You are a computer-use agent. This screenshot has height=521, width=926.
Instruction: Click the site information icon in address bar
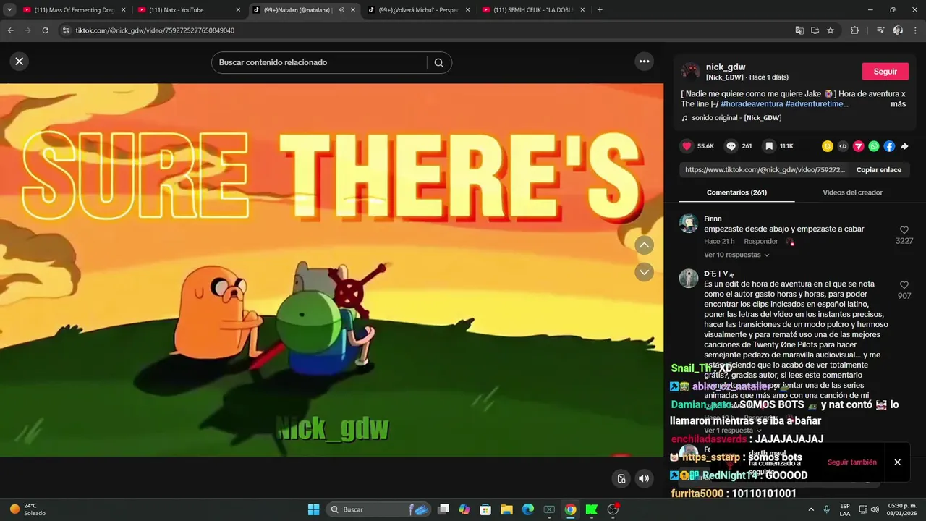[66, 30]
